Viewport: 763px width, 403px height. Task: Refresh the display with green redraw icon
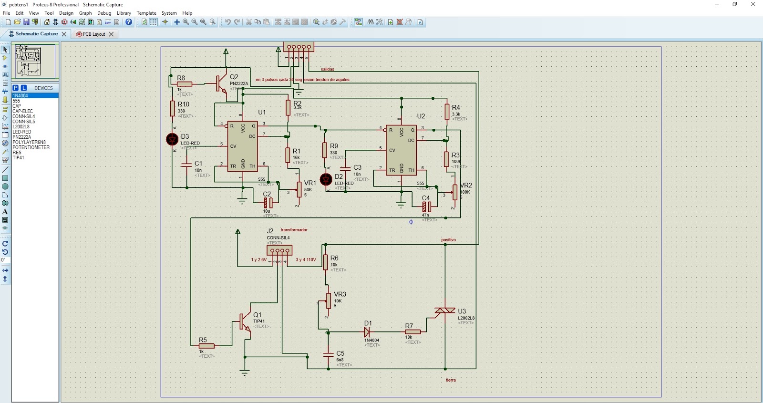[x=144, y=22]
